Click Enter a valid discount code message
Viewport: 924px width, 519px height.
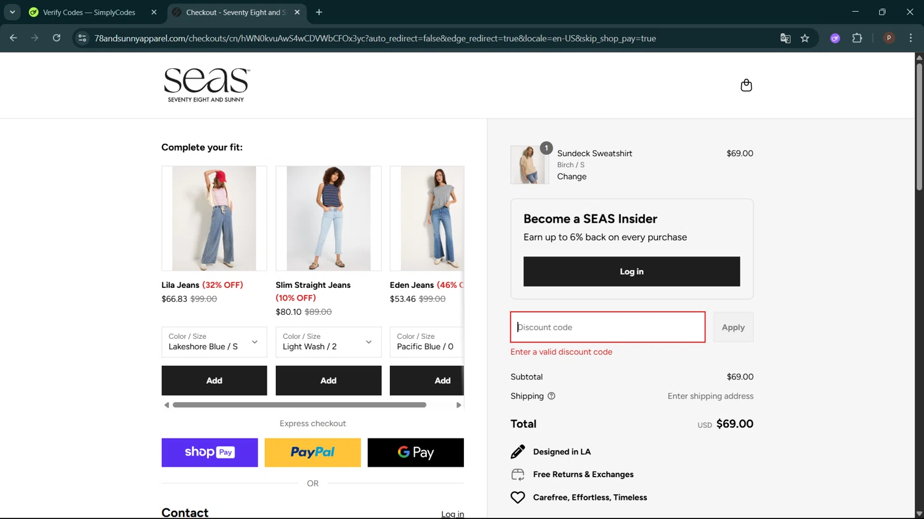point(561,352)
